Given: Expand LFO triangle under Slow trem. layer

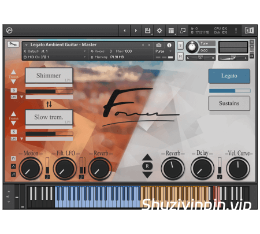Looking at the screenshot, I should pyautogui.click(x=21, y=139).
